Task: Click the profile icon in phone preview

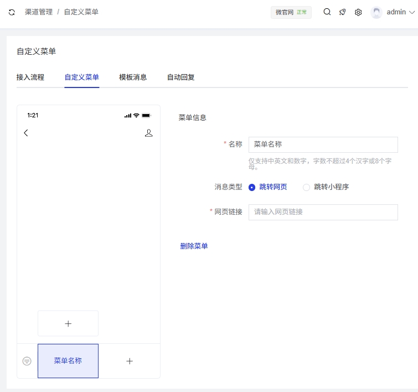Action: click(x=148, y=133)
